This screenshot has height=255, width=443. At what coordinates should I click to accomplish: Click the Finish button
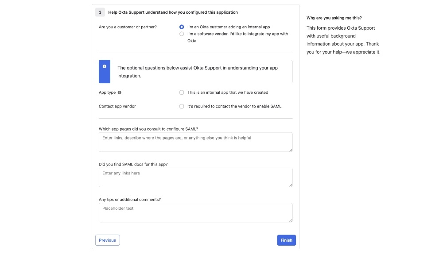pos(286,240)
